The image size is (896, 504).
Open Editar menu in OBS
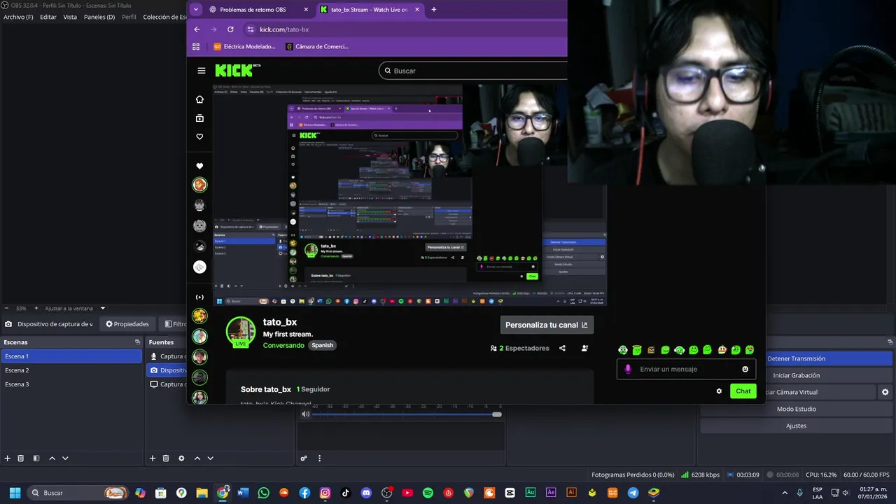pyautogui.click(x=48, y=17)
